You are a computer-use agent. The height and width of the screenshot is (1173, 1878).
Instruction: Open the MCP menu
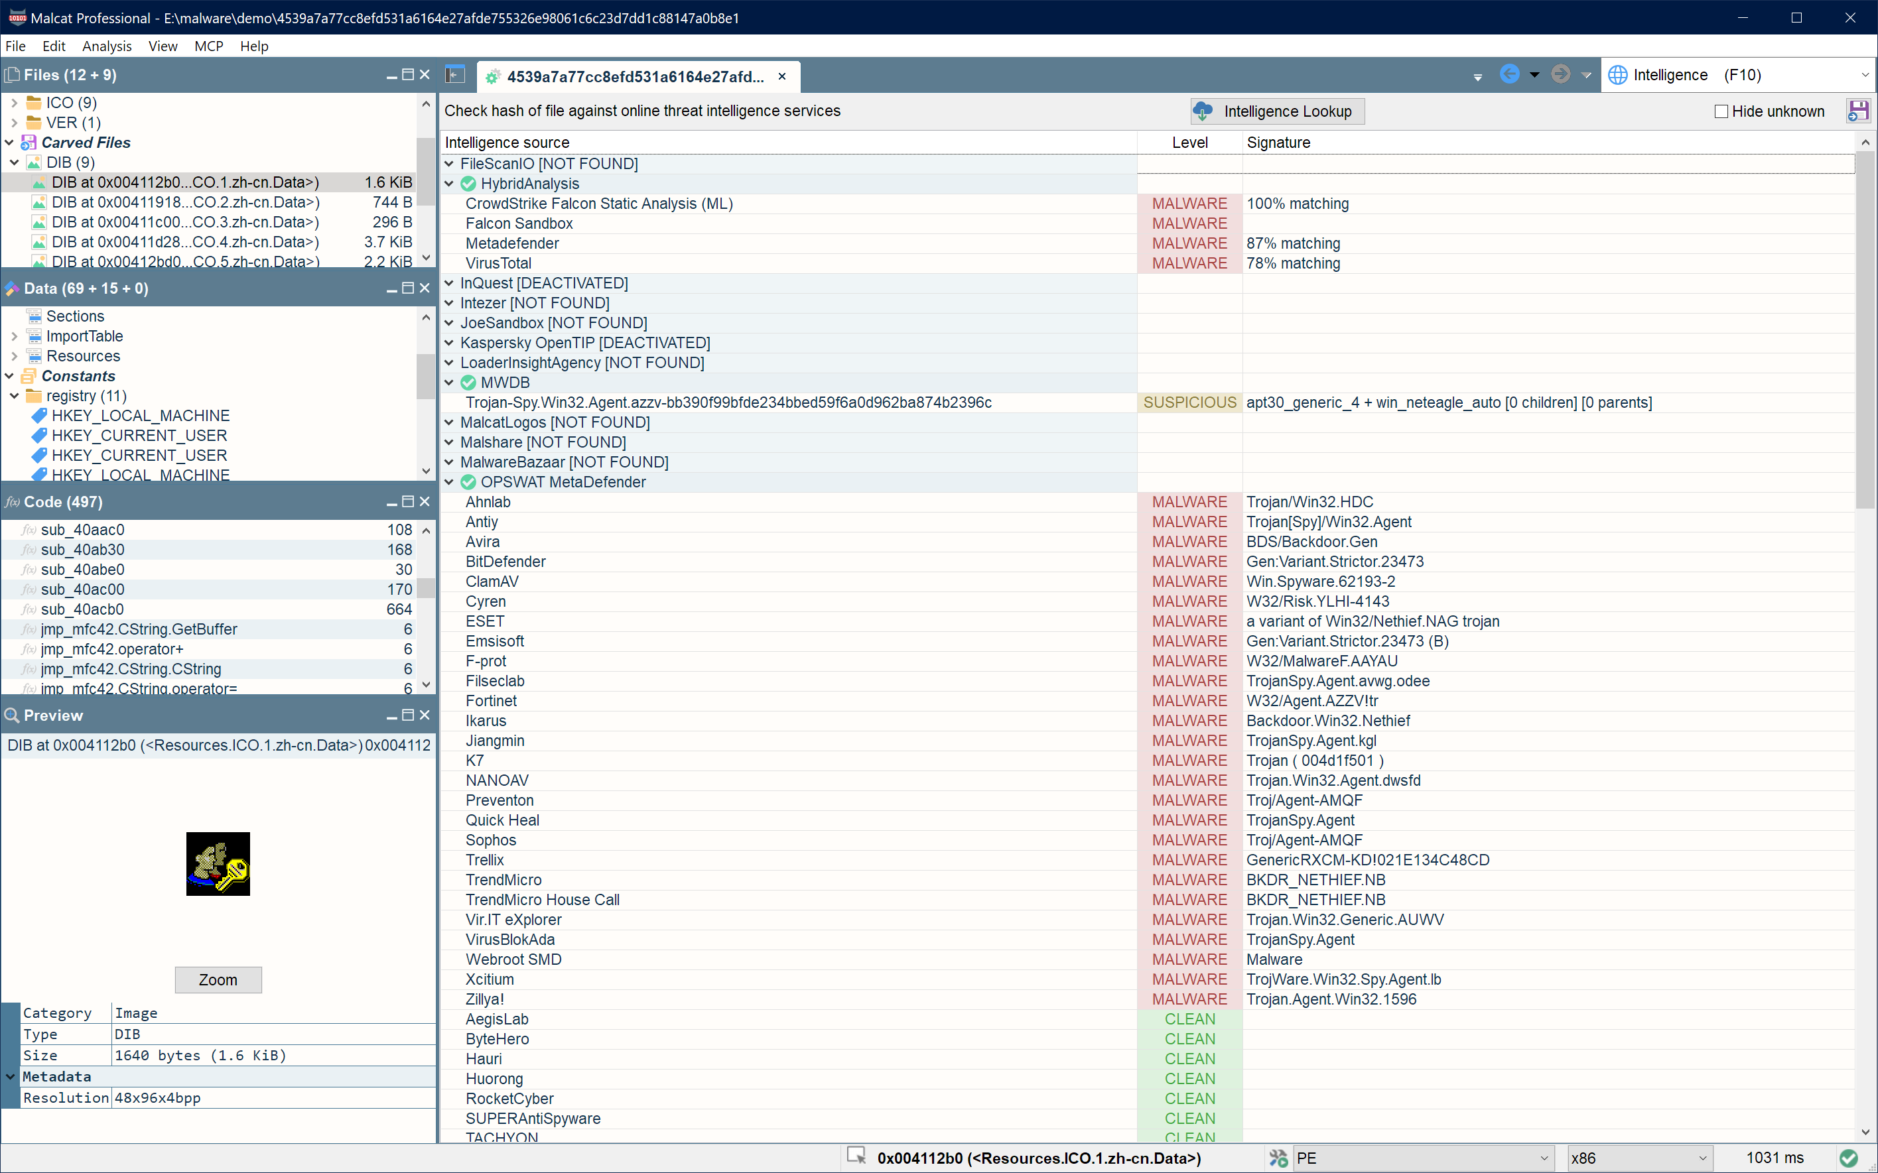click(209, 46)
